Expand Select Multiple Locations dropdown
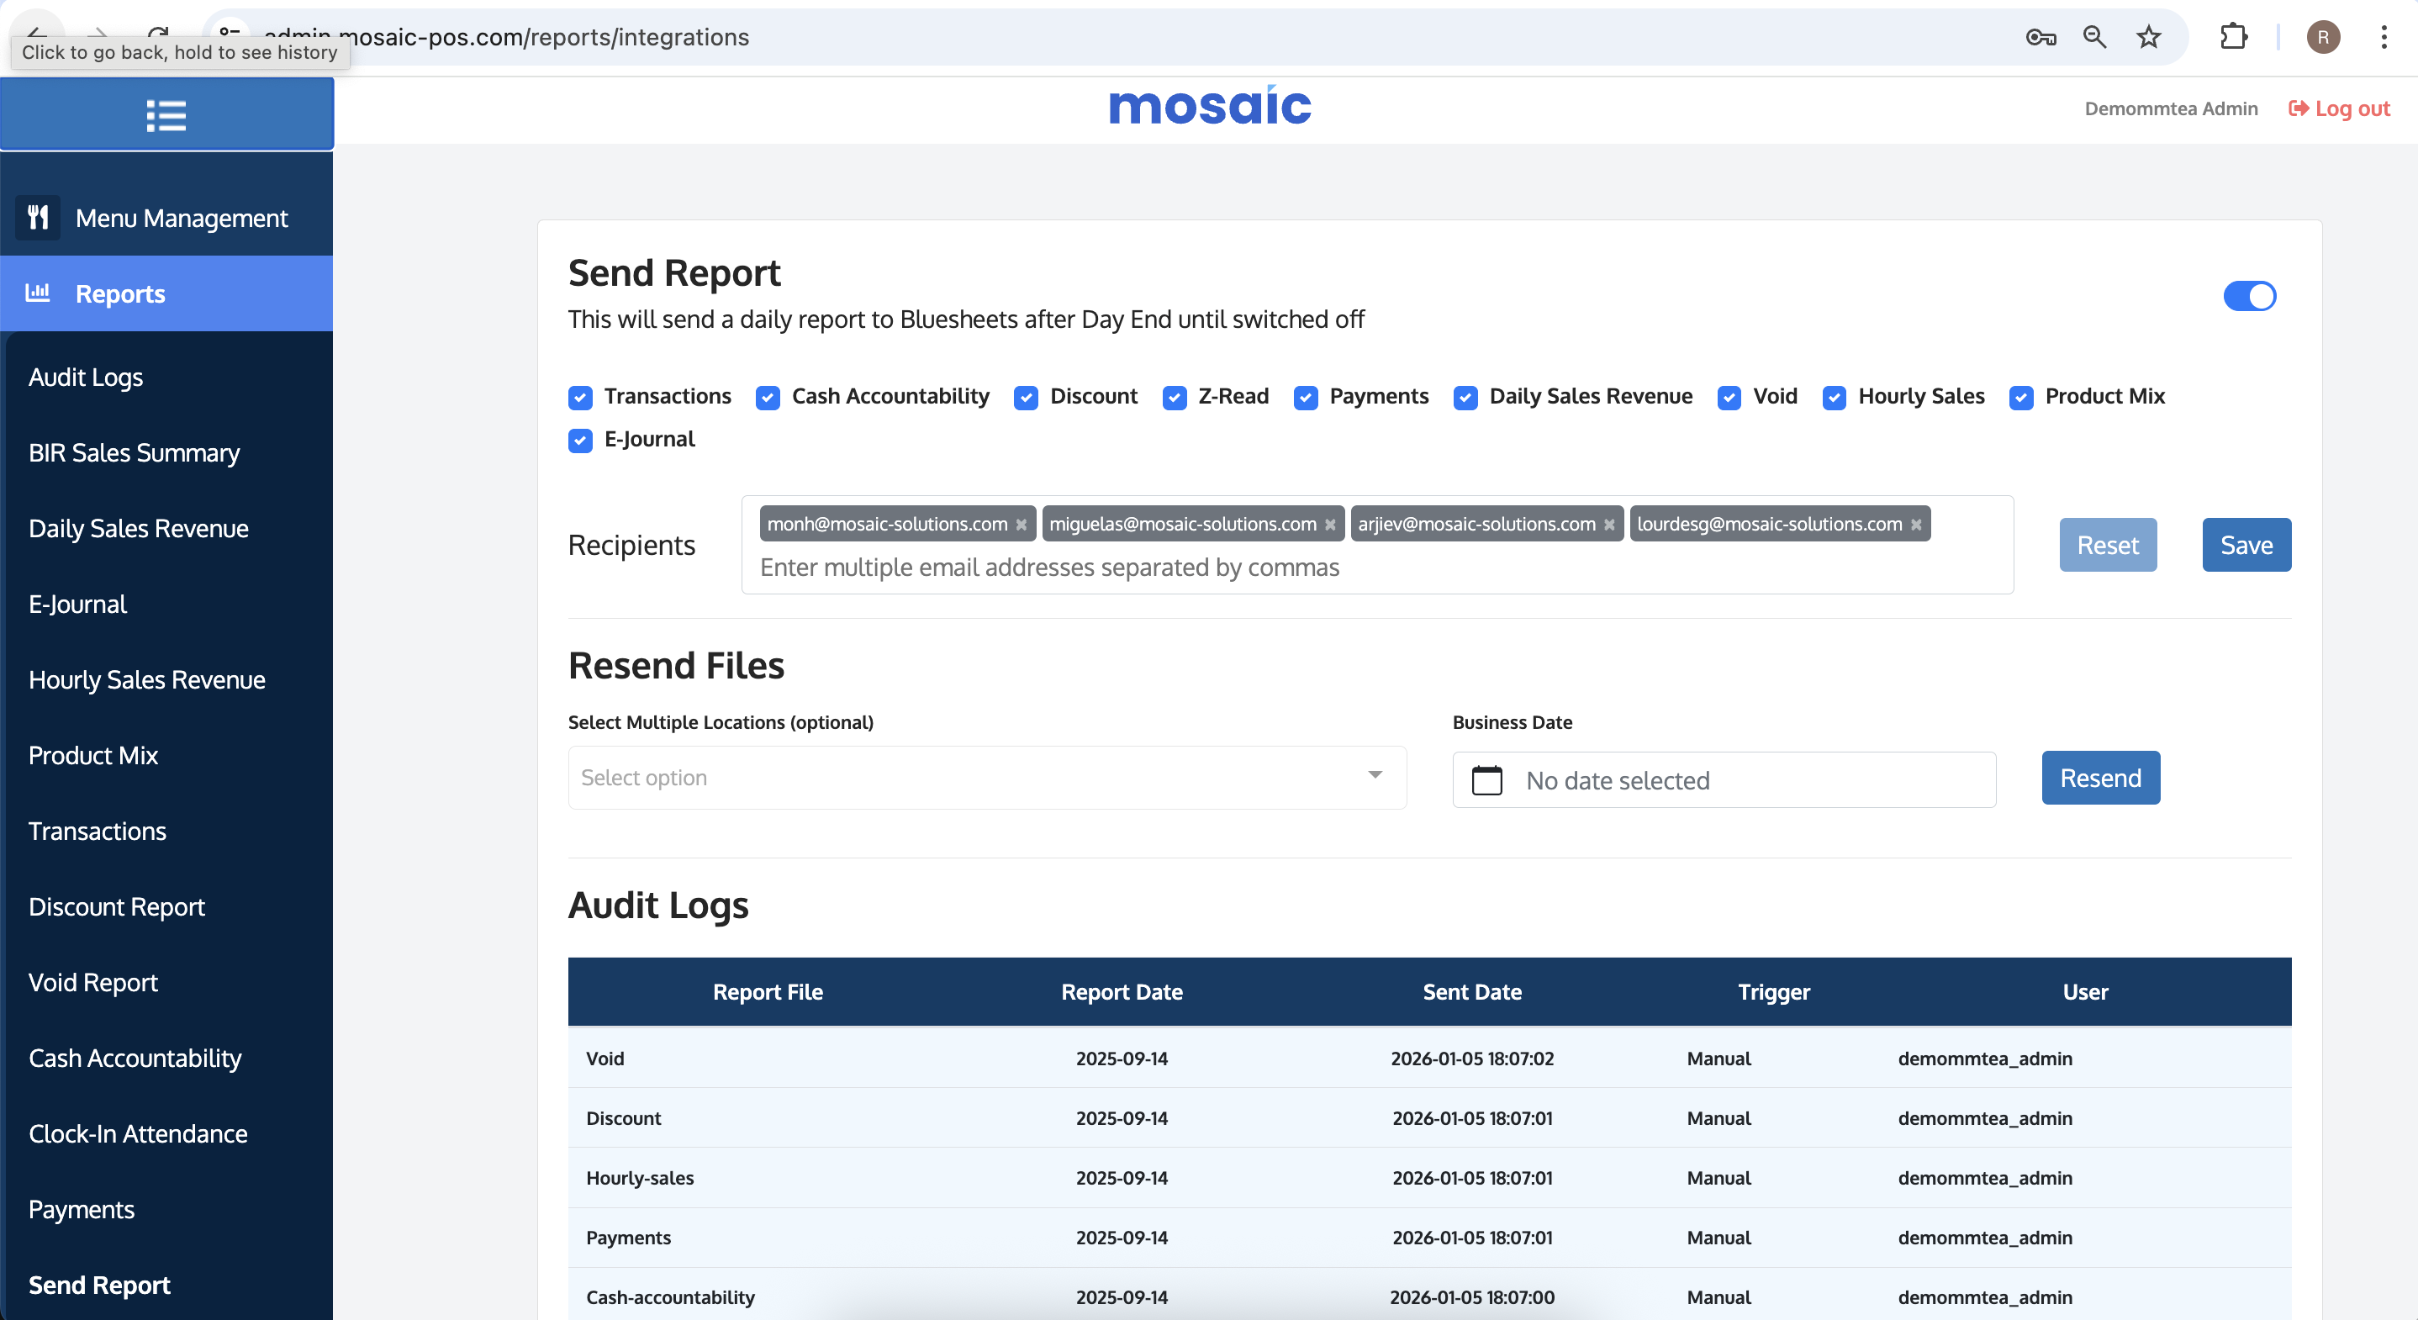This screenshot has height=1320, width=2418. pos(986,778)
